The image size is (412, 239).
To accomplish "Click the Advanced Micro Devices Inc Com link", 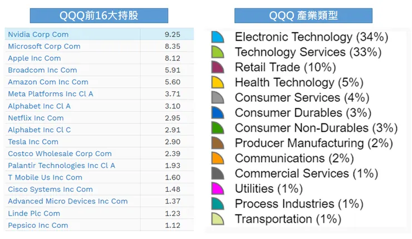I will 67,201.
